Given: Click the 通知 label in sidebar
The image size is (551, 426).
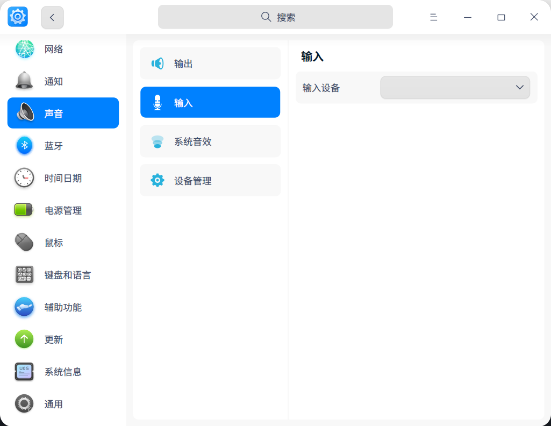Looking at the screenshot, I should tap(54, 82).
